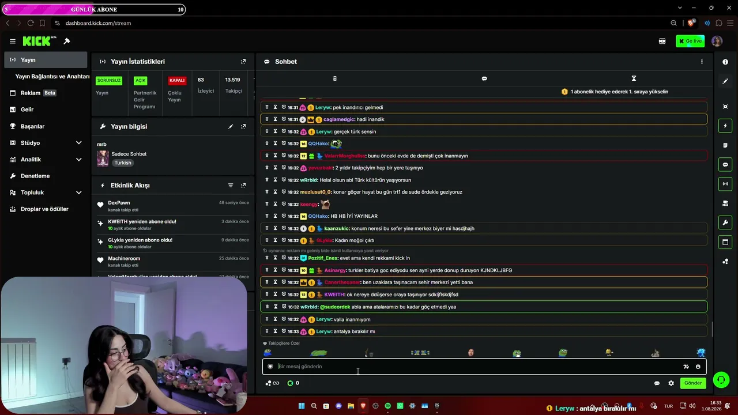This screenshot has height=415, width=738.
Task: Click the Gönder send button
Action: [693, 383]
